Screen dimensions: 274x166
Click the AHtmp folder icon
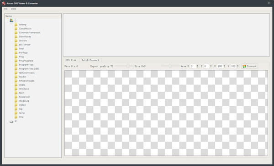[16, 25]
